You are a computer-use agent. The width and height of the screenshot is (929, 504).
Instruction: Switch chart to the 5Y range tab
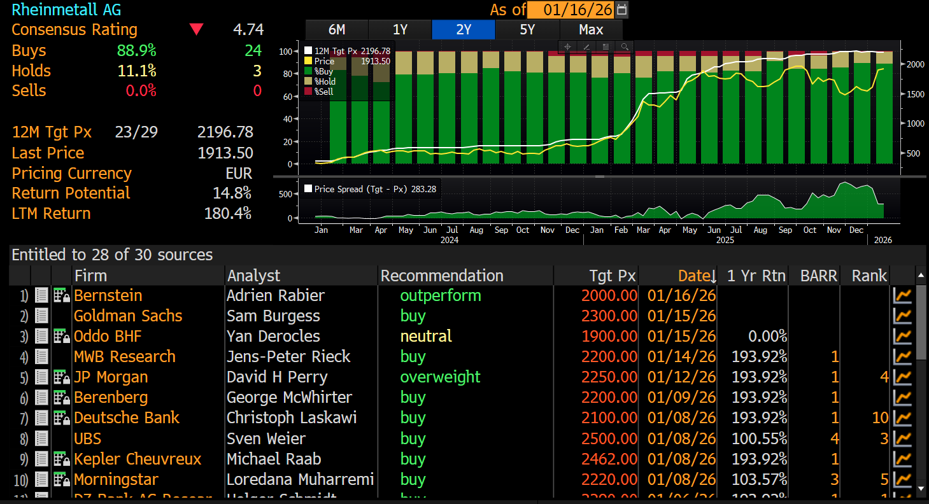point(527,30)
